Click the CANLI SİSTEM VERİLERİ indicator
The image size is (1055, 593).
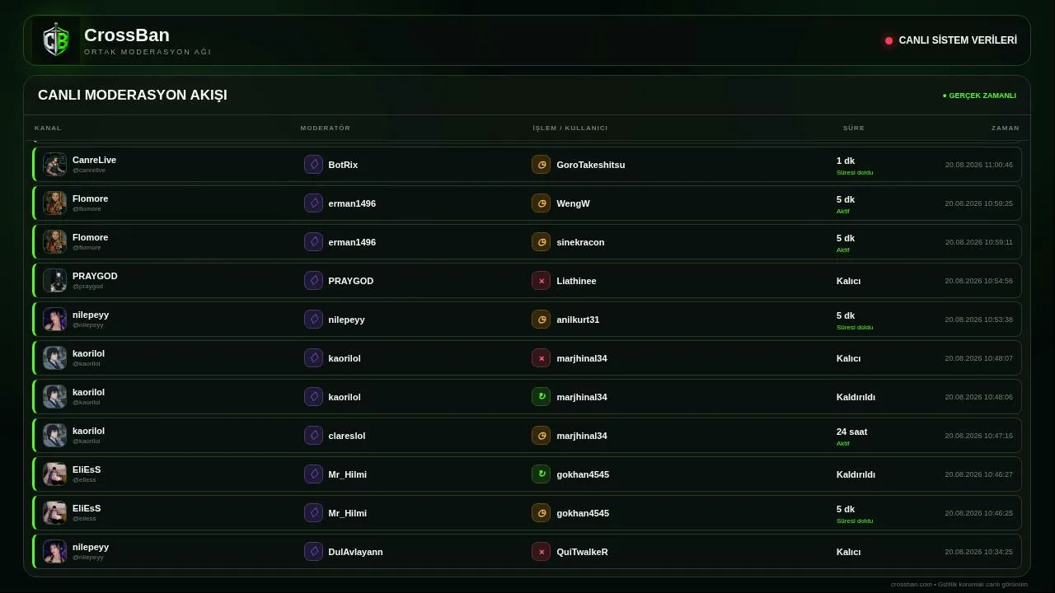pos(951,40)
